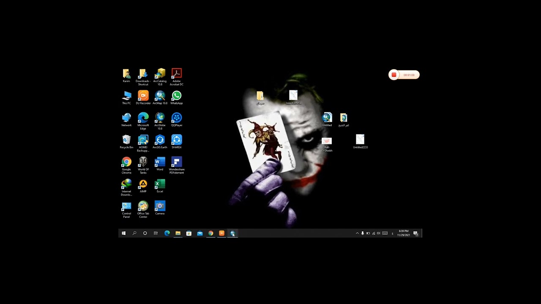Select the Camera desktop icon
The width and height of the screenshot is (541, 304).
point(160,208)
